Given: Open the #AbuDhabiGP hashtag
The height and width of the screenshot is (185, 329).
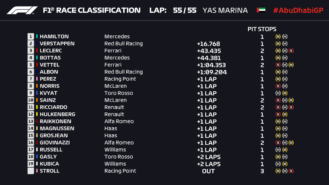Looking at the screenshot, I should (298, 10).
